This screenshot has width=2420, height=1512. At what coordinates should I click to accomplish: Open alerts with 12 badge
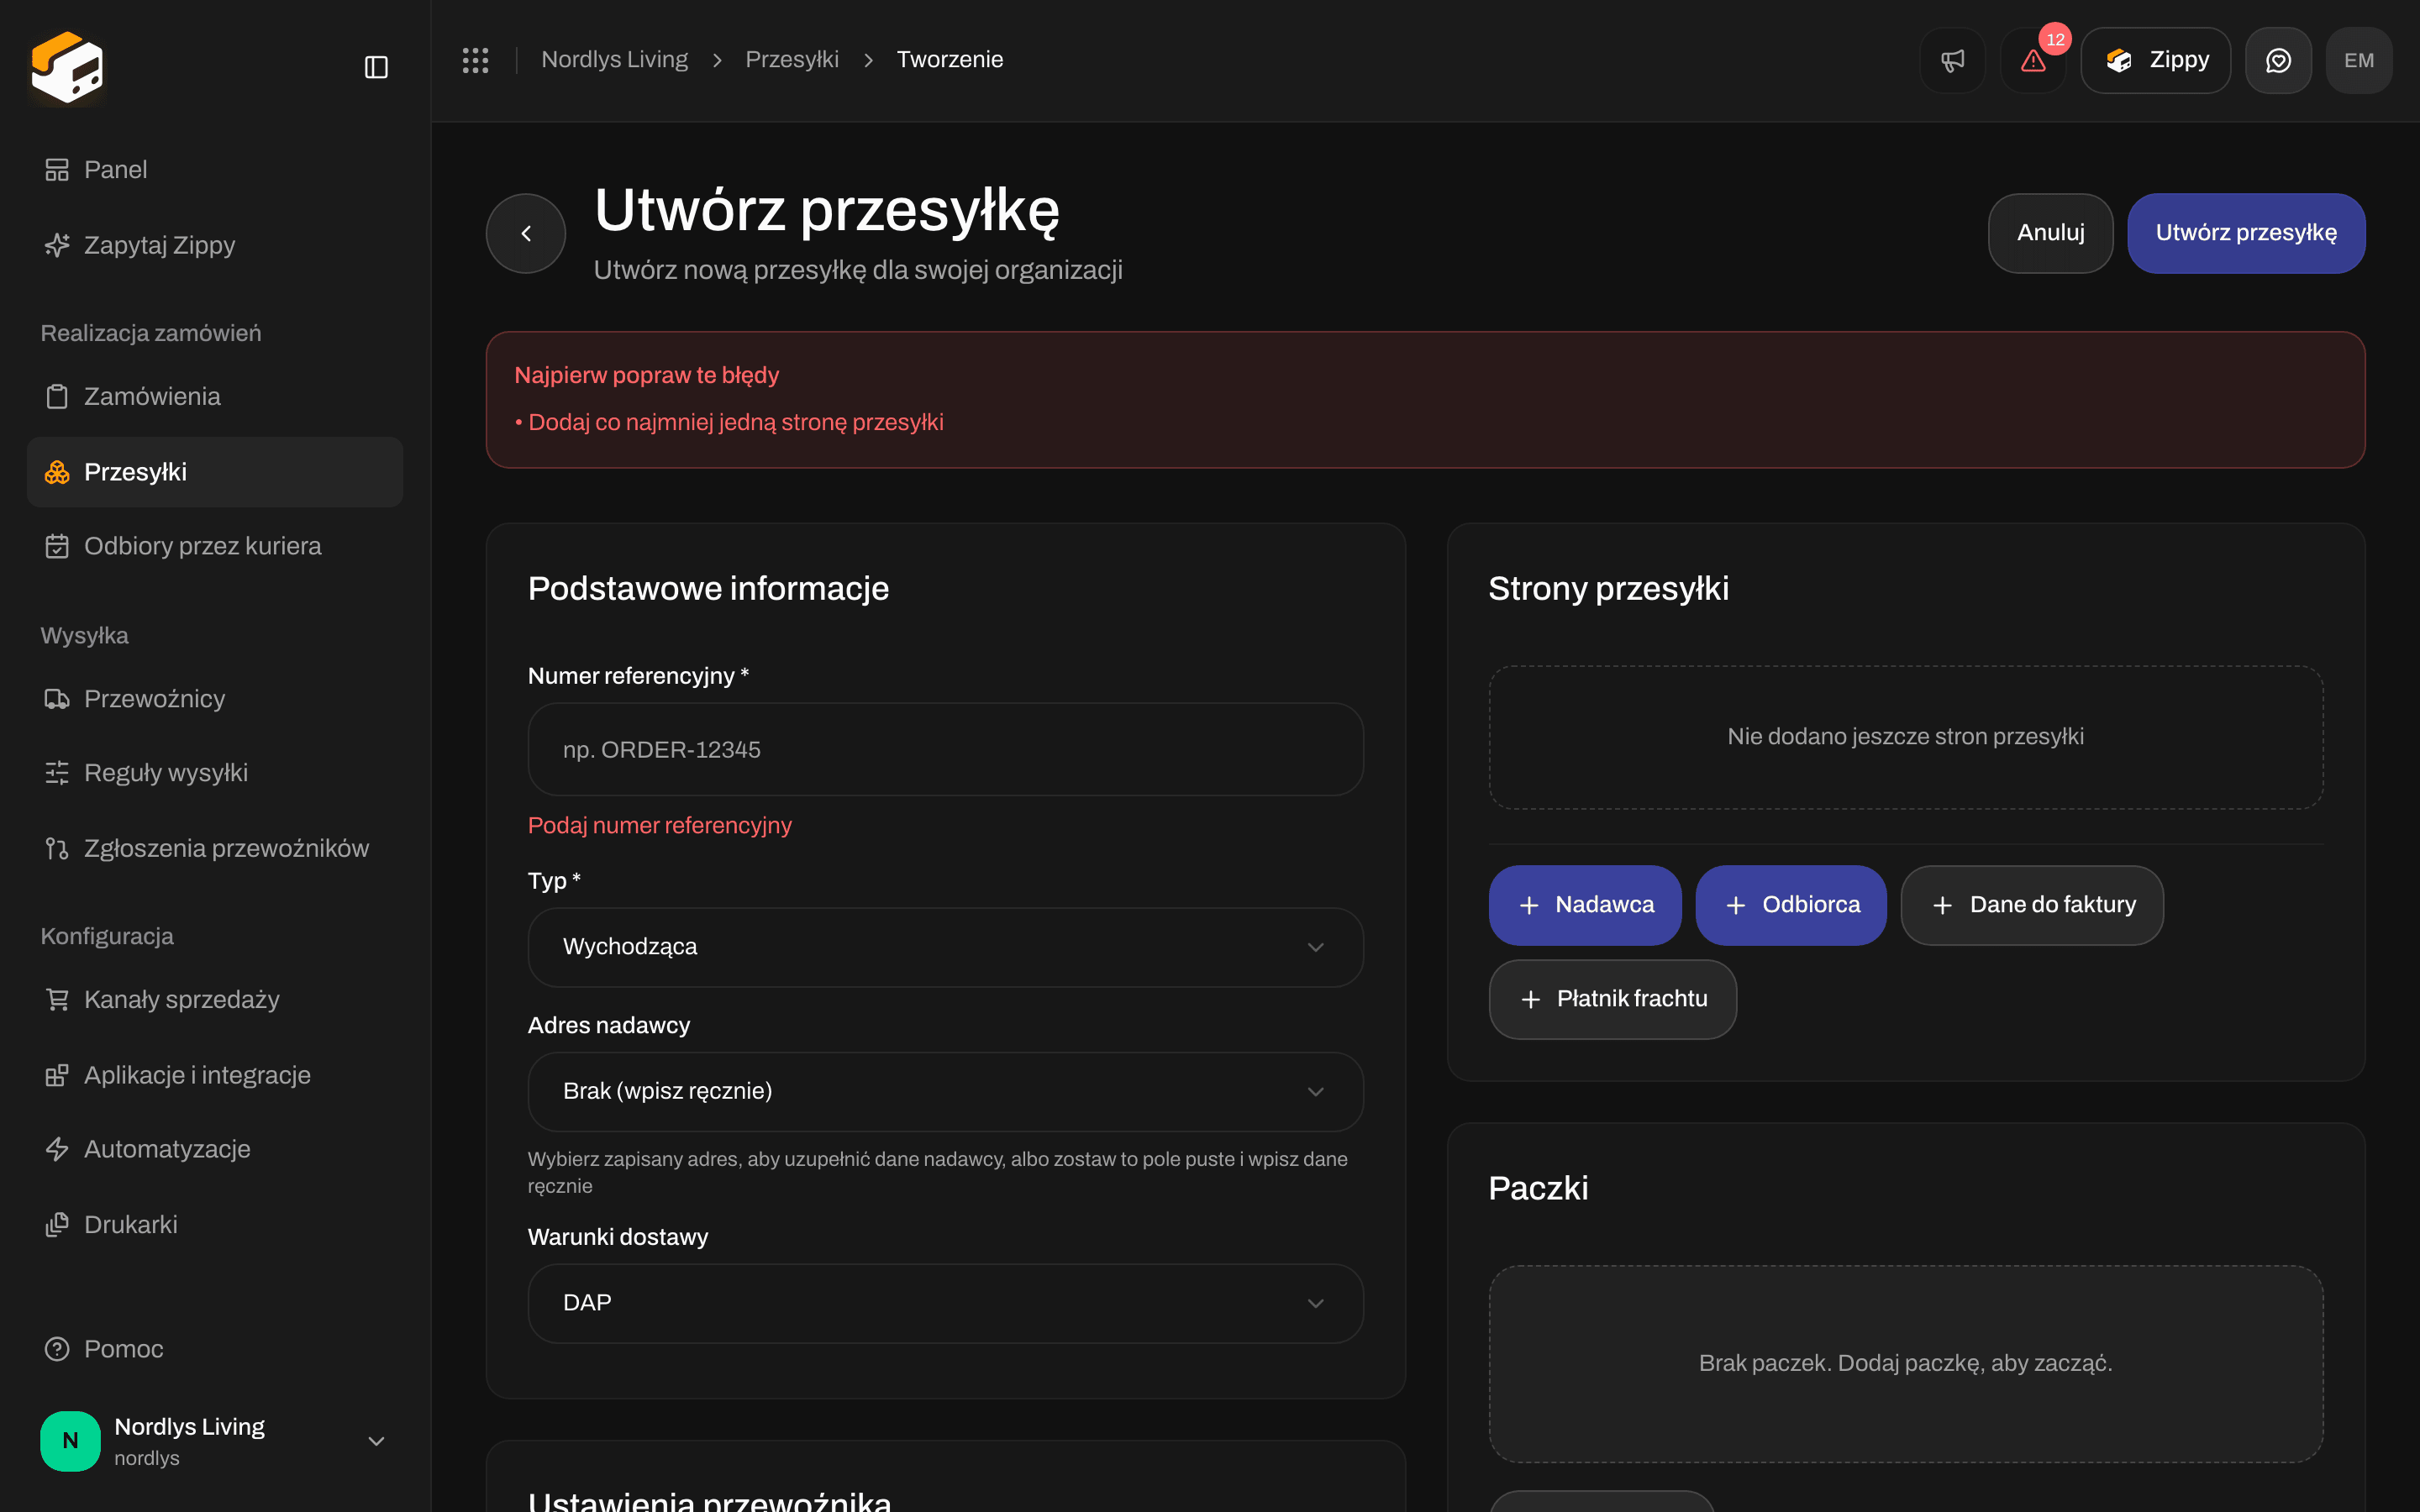click(x=2033, y=60)
